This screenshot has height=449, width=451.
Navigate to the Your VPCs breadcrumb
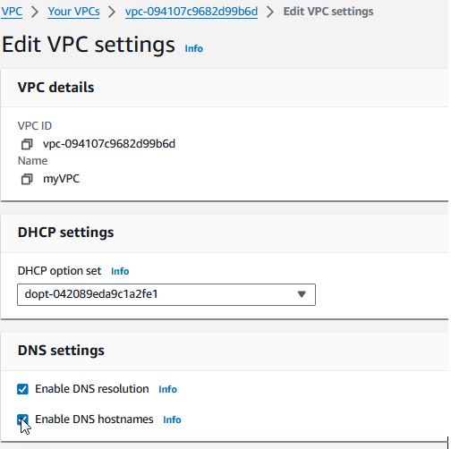point(73,12)
